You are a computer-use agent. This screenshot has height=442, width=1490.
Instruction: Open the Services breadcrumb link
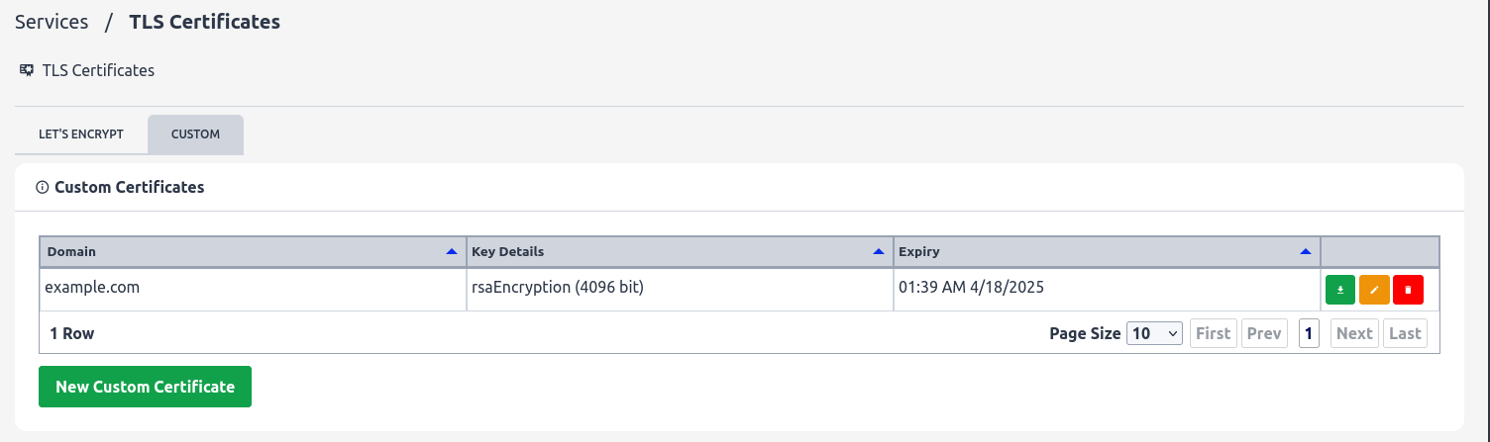tap(52, 21)
